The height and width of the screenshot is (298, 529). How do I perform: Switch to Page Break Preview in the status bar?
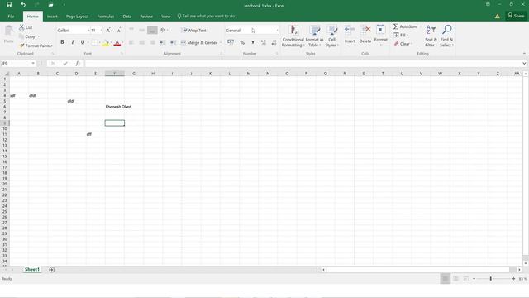(466, 279)
